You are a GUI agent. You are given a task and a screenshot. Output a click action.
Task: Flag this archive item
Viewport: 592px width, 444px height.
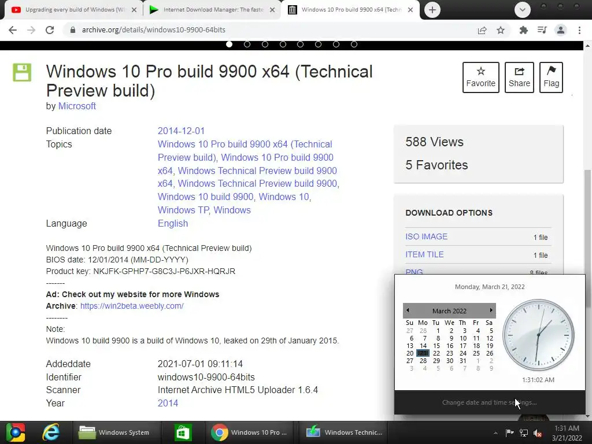pos(551,77)
